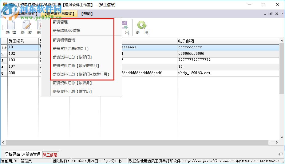Click the 新增 (Add) toolbar icon
The image size is (285, 164).
click(11, 25)
